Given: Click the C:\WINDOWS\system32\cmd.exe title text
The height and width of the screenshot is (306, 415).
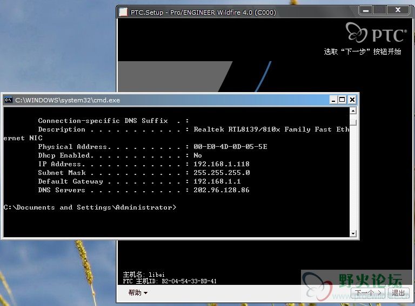Looking at the screenshot, I should click(68, 100).
